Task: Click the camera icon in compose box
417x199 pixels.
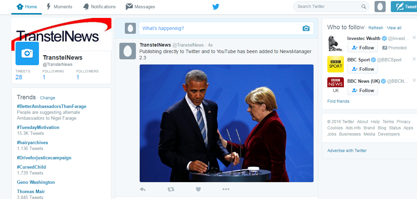Action: click(x=306, y=28)
